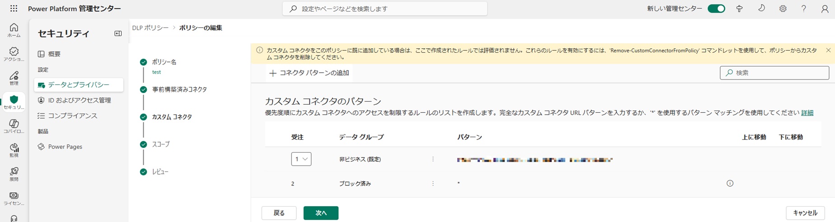
Task: Go to ポリシー名 step
Action: (164, 62)
